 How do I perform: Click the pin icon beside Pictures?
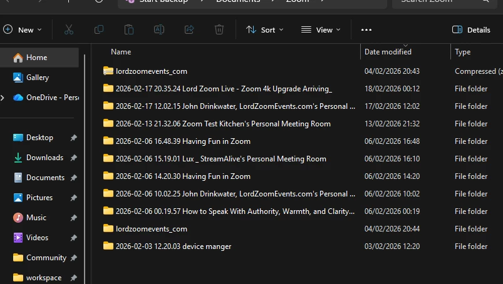[74, 198]
